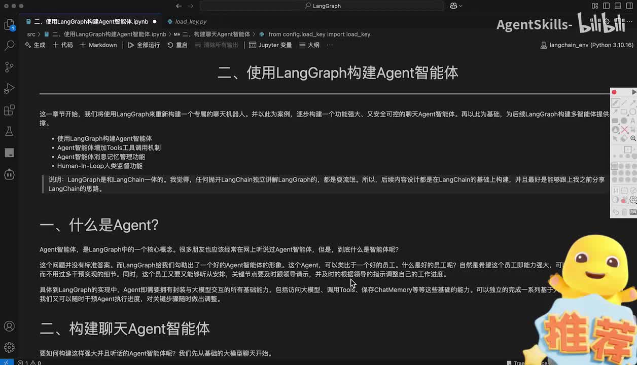Viewport: 637px width, 365px height.
Task: Click the bullet 使用LangGraph构建Agent智能体
Action: point(104,138)
